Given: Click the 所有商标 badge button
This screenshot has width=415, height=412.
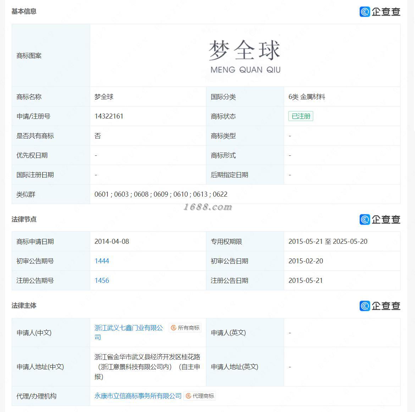Looking at the screenshot, I should tap(185, 328).
